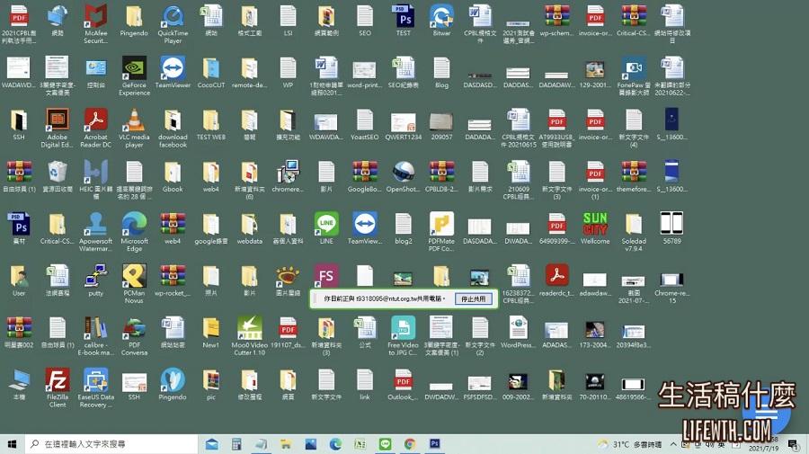This screenshot has width=809, height=454.
Task: Open PCMan Novus shortcut
Action: pyautogui.click(x=134, y=283)
